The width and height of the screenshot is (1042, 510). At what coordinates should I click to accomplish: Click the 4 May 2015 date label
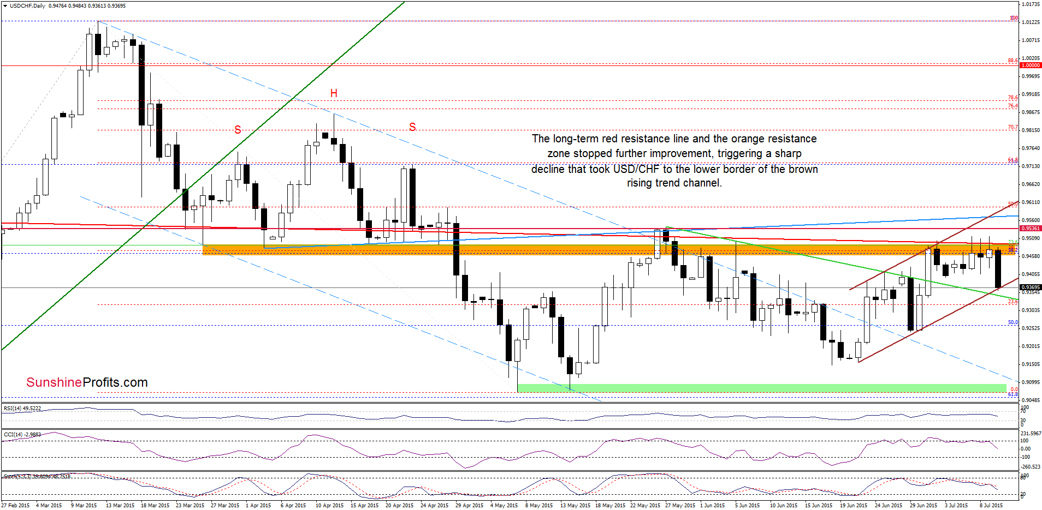coord(504,506)
